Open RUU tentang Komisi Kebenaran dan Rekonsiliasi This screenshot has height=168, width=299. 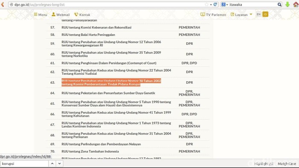click(97, 27)
